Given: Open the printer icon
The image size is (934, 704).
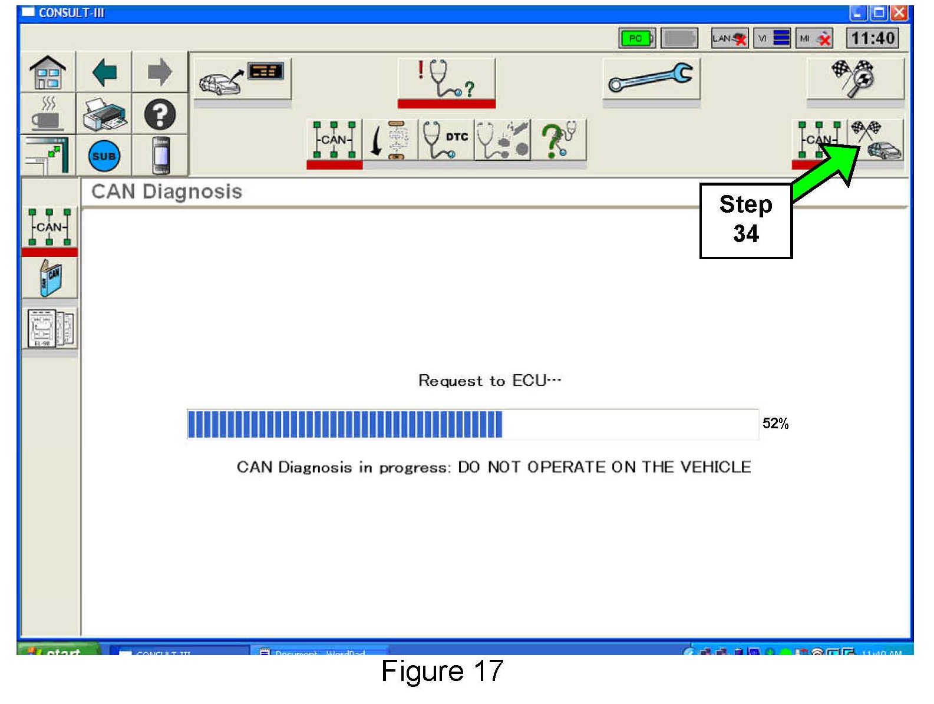Looking at the screenshot, I should click(104, 114).
